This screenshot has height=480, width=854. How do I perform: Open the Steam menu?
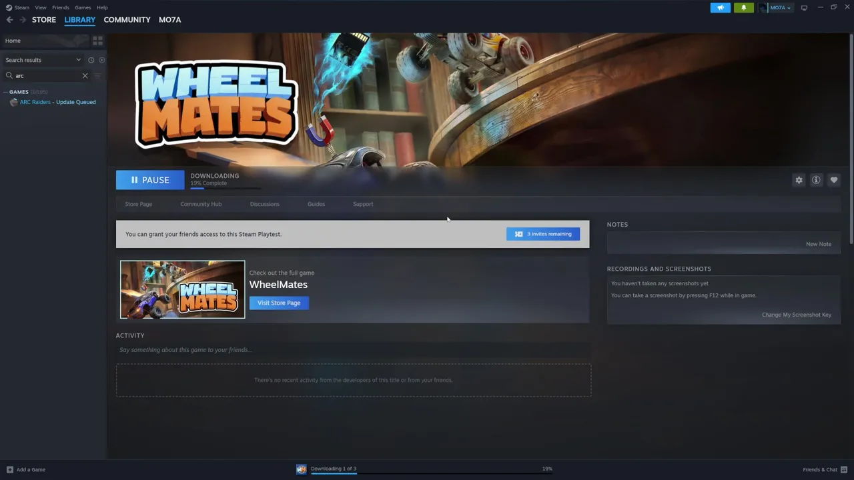tap(22, 7)
